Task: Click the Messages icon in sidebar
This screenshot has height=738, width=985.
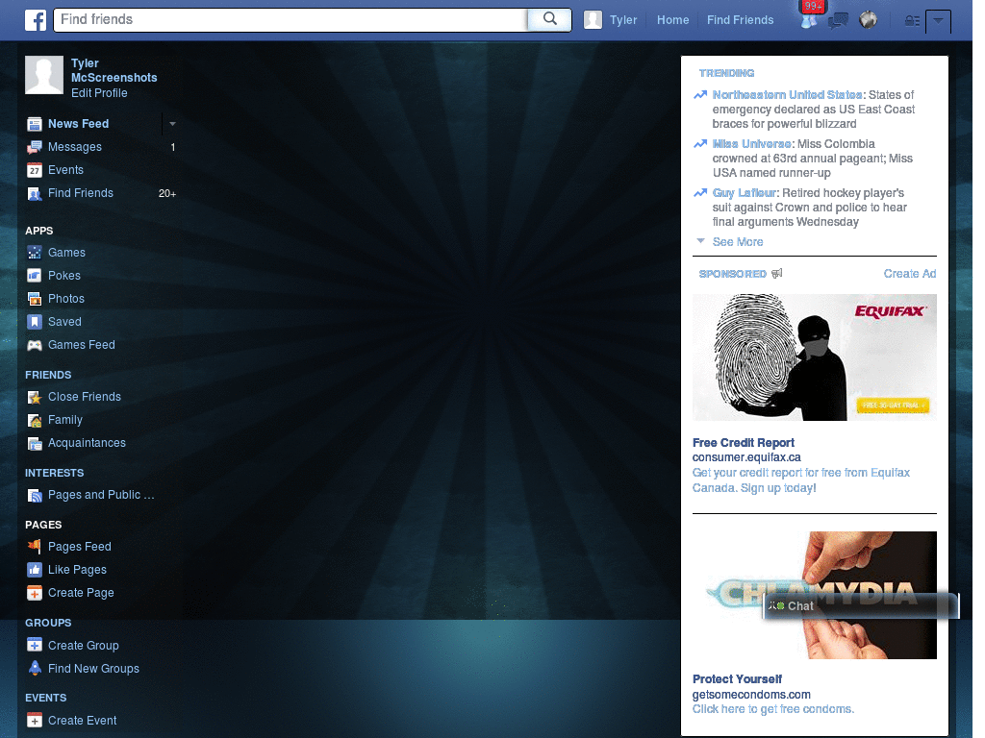Action: click(35, 147)
